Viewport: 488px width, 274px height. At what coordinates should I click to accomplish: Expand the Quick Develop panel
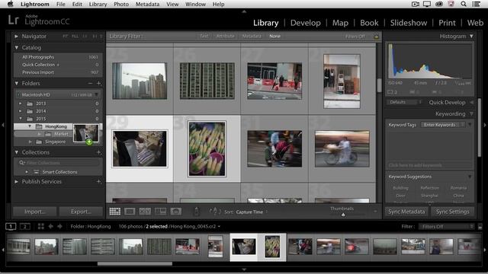[x=471, y=102]
